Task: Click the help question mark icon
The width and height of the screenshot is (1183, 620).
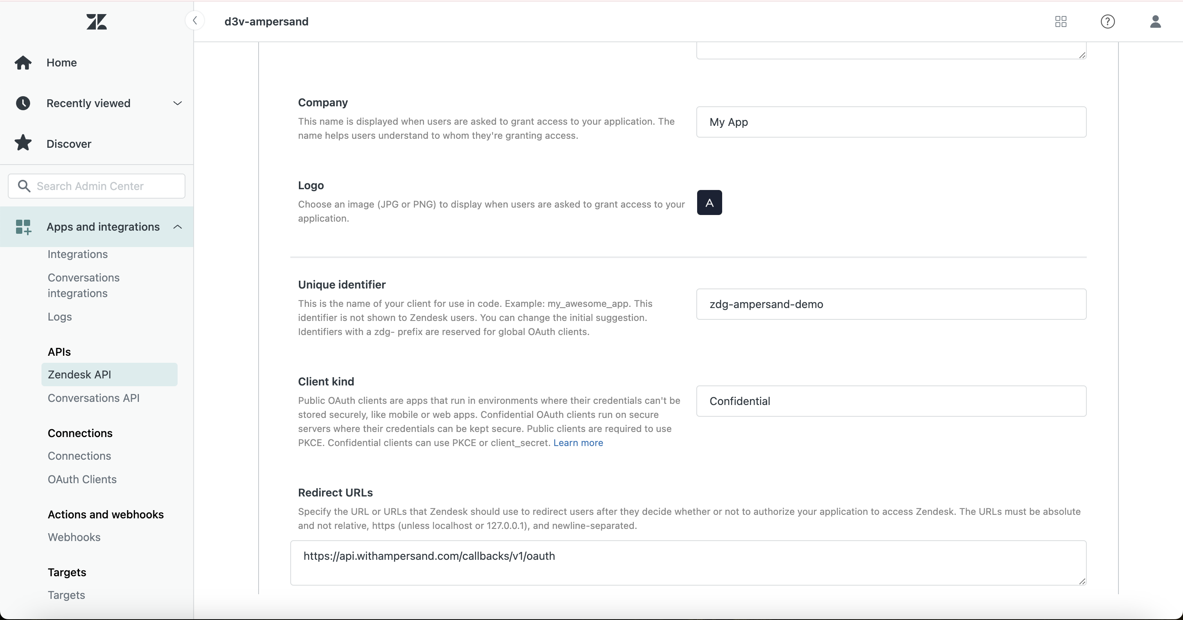Action: [x=1108, y=22]
